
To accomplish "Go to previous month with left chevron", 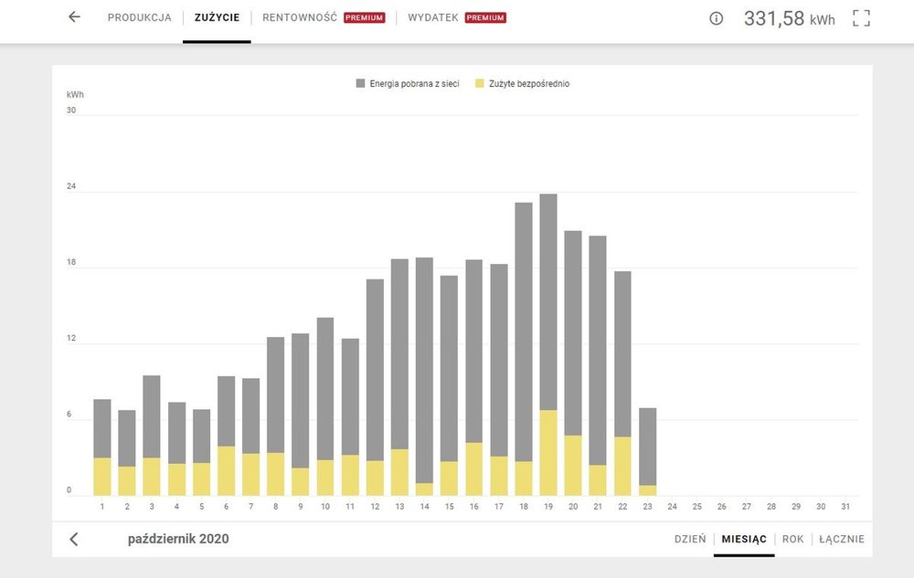I will click(74, 539).
